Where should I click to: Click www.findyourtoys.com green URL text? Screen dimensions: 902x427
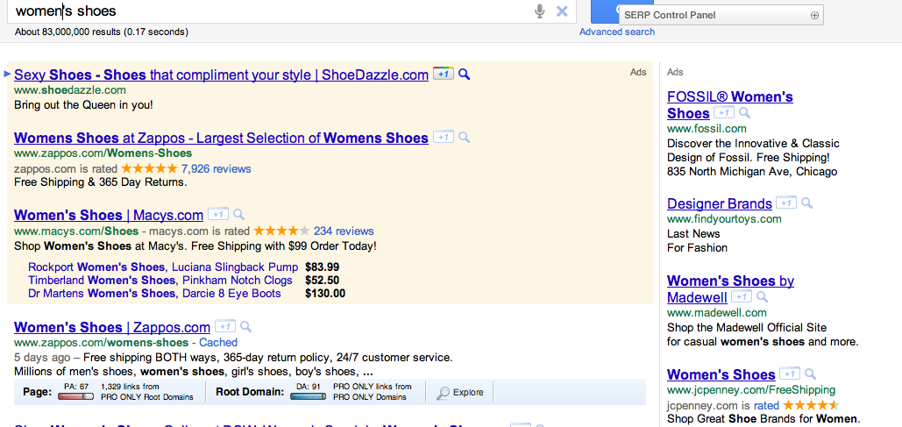coord(724,218)
